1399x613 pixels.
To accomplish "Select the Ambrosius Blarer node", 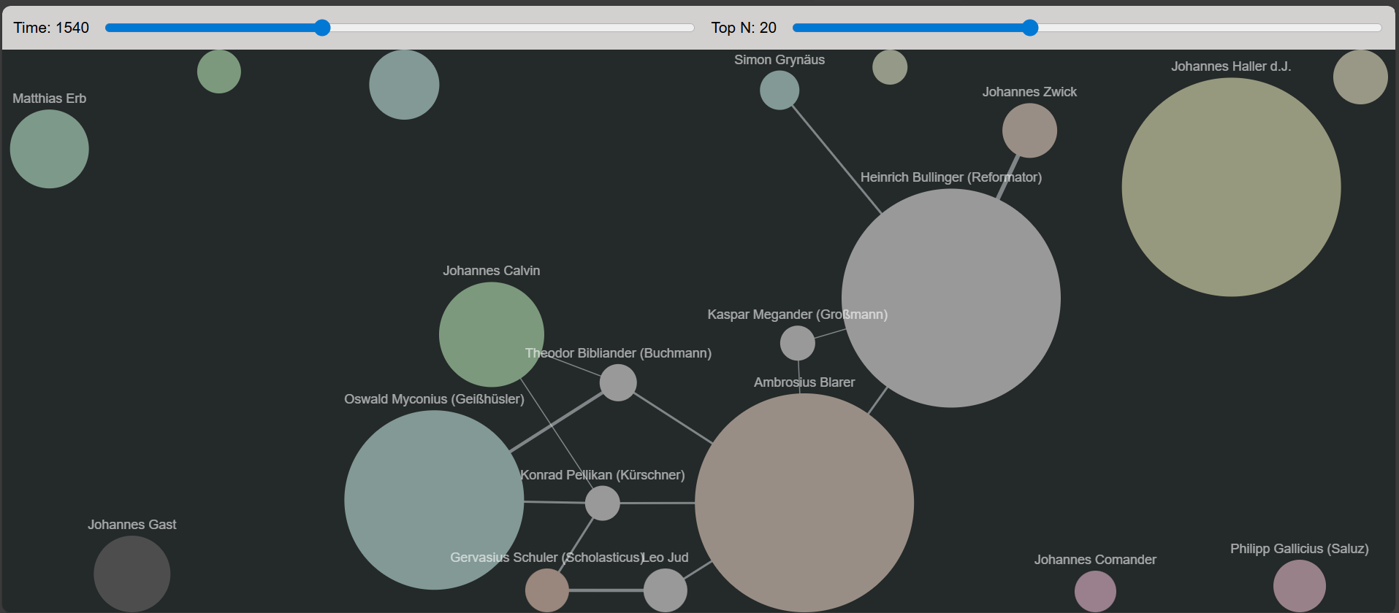I will point(804,502).
